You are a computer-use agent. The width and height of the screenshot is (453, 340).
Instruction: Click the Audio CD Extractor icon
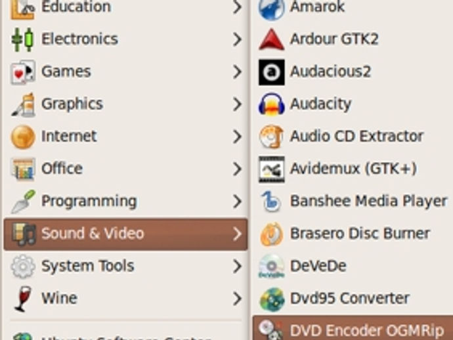click(x=271, y=137)
